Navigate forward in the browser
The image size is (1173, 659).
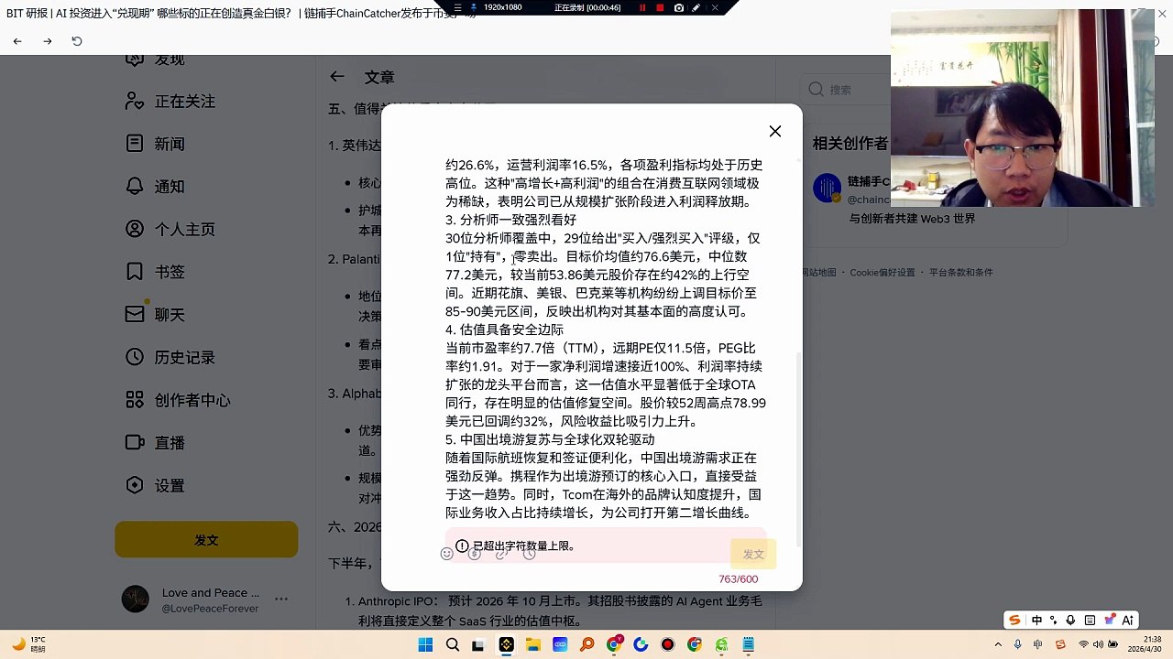point(48,41)
